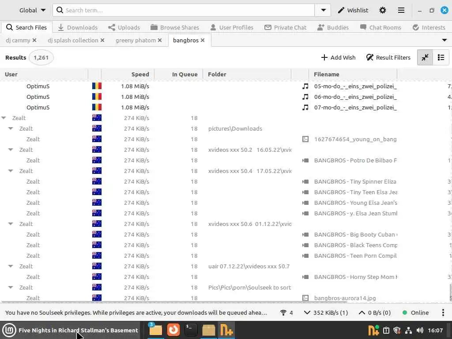The width and height of the screenshot is (452, 339).
Task: Close the bangbros search tab
Action: click(x=203, y=40)
